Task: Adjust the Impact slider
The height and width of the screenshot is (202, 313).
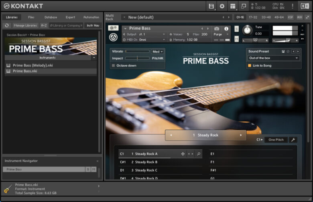Action: tap(137, 59)
